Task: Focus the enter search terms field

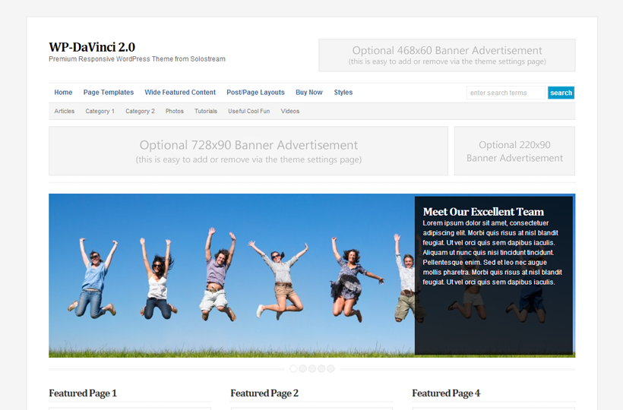Action: pos(506,93)
